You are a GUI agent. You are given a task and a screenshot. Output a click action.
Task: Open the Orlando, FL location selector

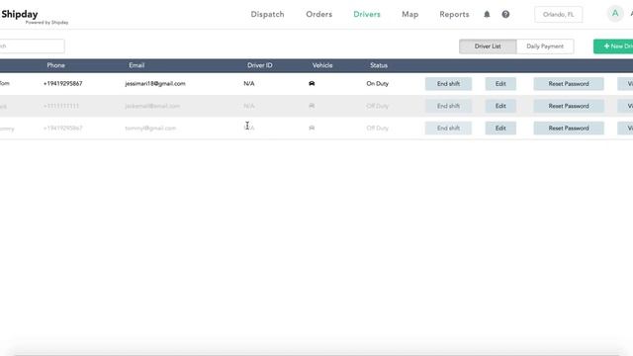pyautogui.click(x=558, y=15)
